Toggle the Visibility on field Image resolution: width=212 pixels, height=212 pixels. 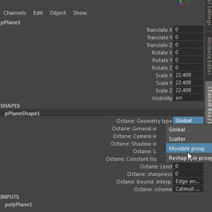188,98
